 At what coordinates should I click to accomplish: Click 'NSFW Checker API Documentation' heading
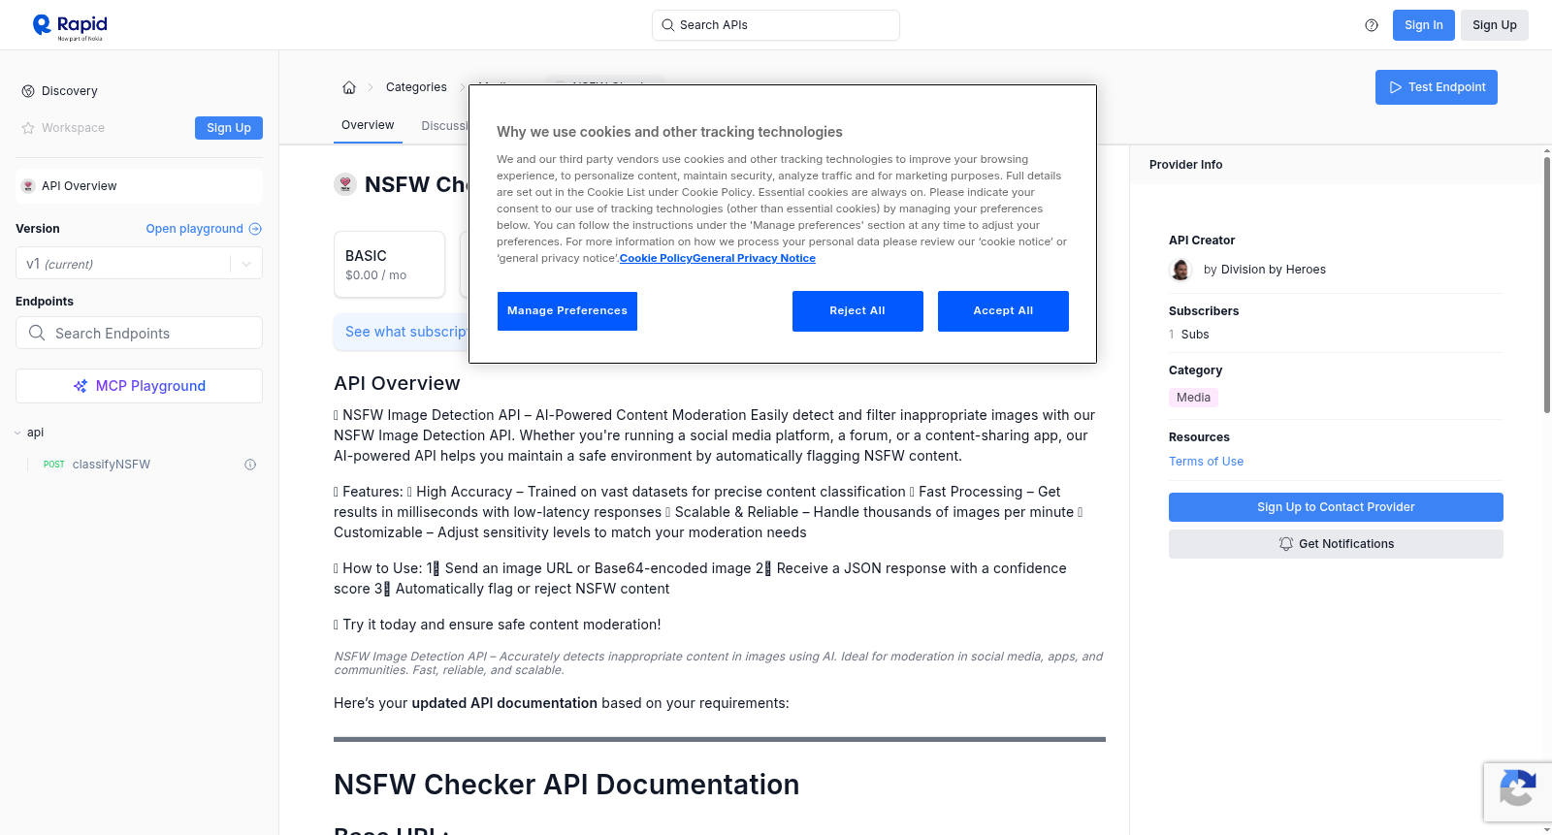566,784
